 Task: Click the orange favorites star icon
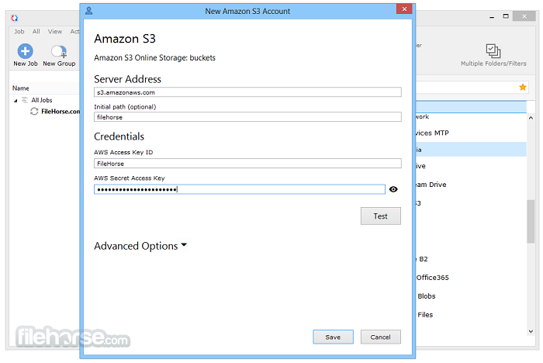coord(523,88)
